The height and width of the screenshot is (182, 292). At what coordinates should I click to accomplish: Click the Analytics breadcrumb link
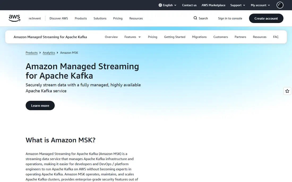[49, 53]
